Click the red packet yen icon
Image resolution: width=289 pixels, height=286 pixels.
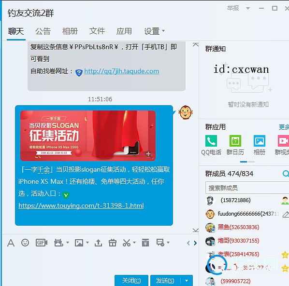point(145,243)
